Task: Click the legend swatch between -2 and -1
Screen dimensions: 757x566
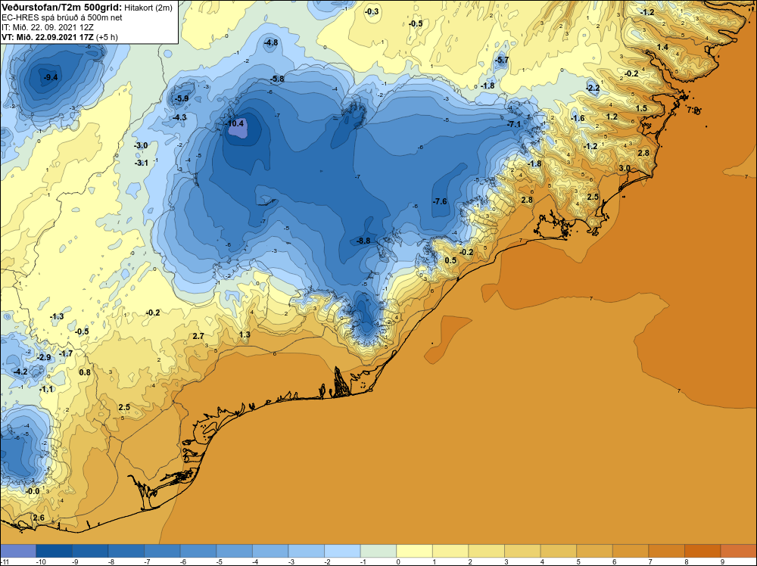Action: tap(342, 551)
